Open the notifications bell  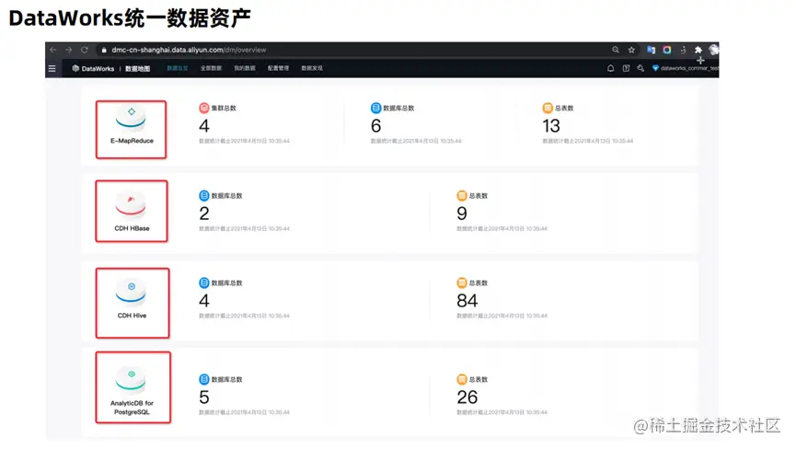(611, 68)
